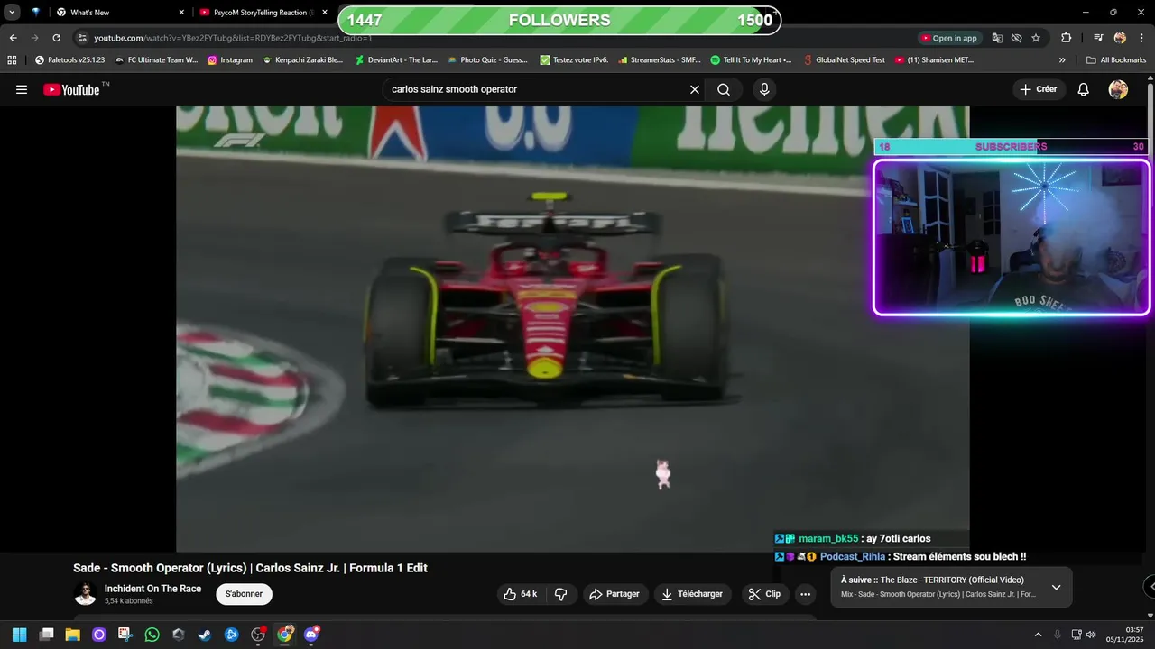The width and height of the screenshot is (1155, 649).
Task: Open the YouTube hamburger guide menu
Action: (22, 89)
